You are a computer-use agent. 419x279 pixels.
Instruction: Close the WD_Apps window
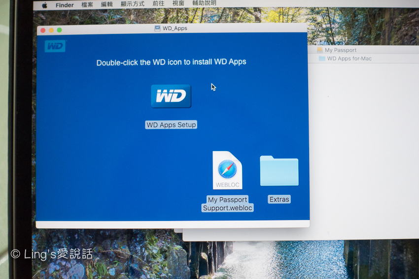[43, 31]
